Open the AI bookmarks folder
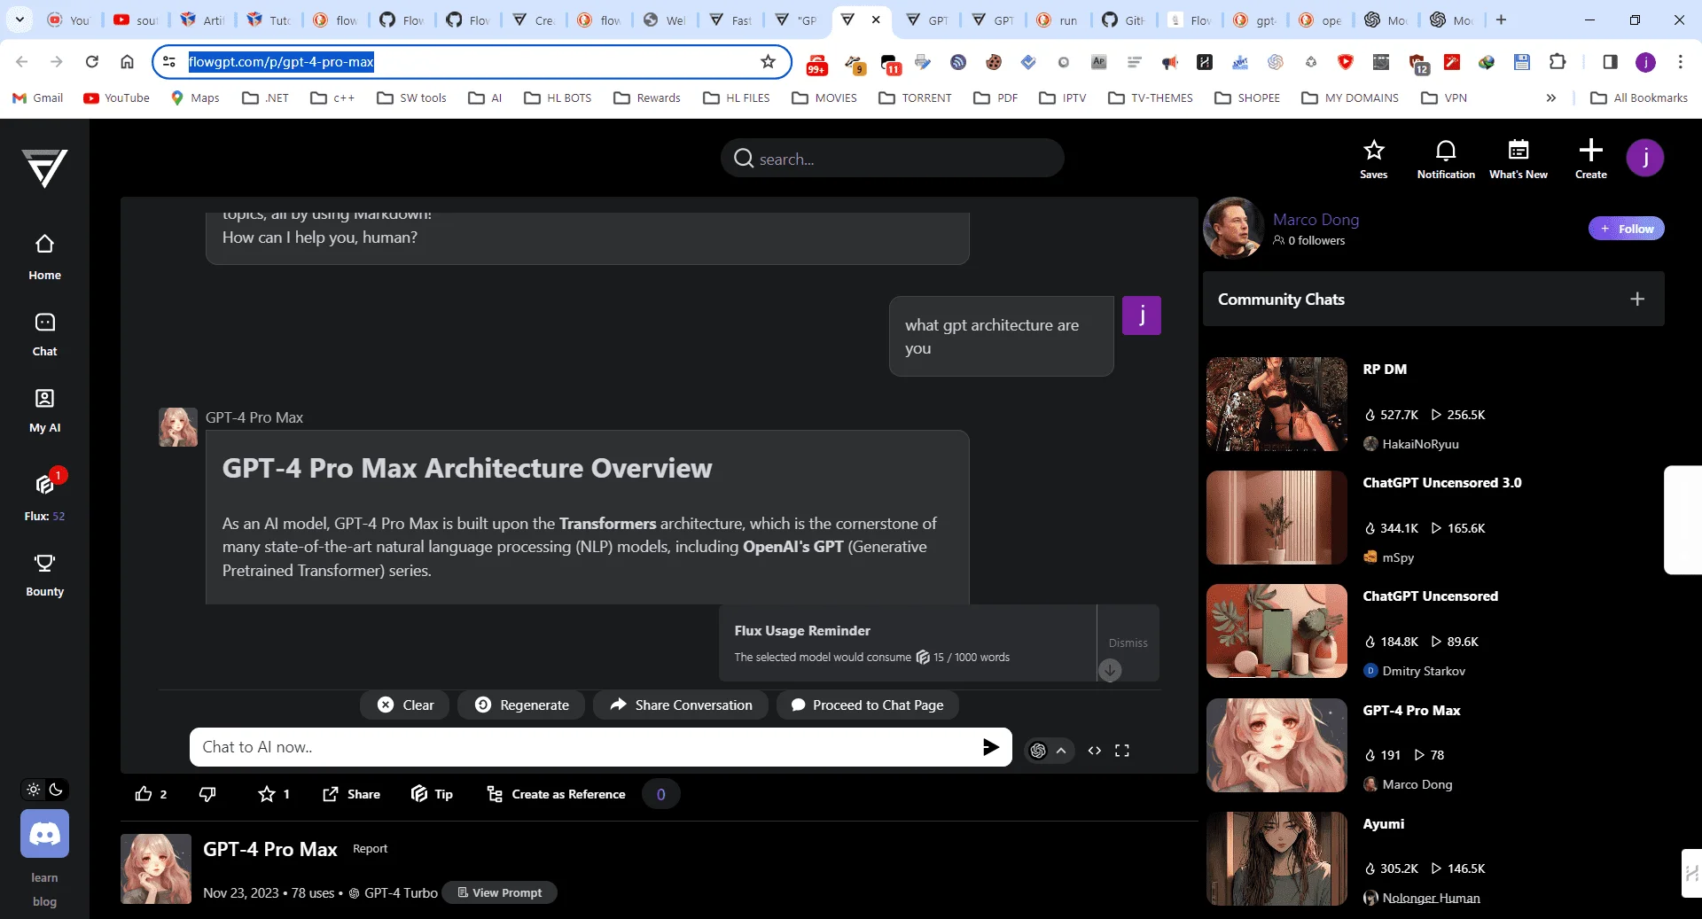 (486, 97)
